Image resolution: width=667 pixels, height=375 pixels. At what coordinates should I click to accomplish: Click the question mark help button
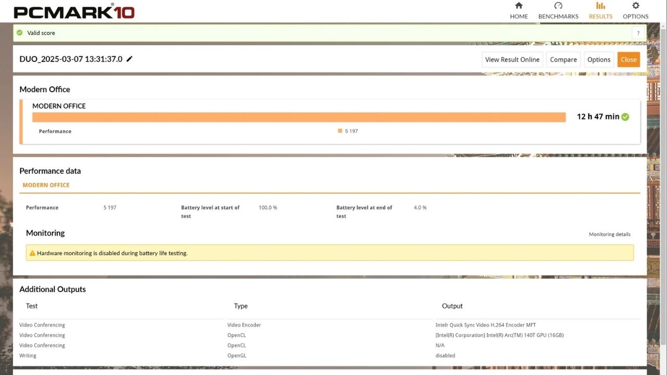(638, 33)
